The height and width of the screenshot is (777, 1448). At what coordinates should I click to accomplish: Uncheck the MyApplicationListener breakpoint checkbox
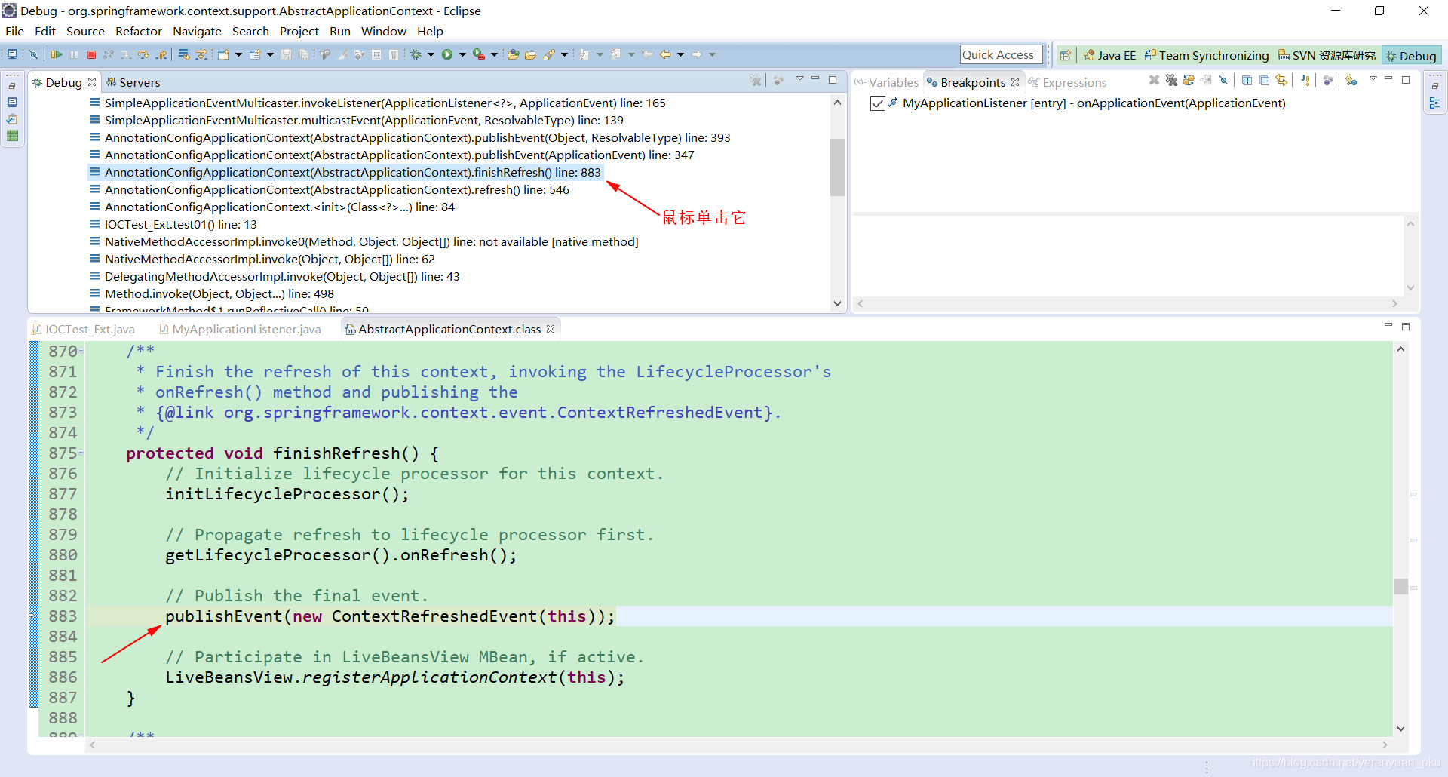877,103
